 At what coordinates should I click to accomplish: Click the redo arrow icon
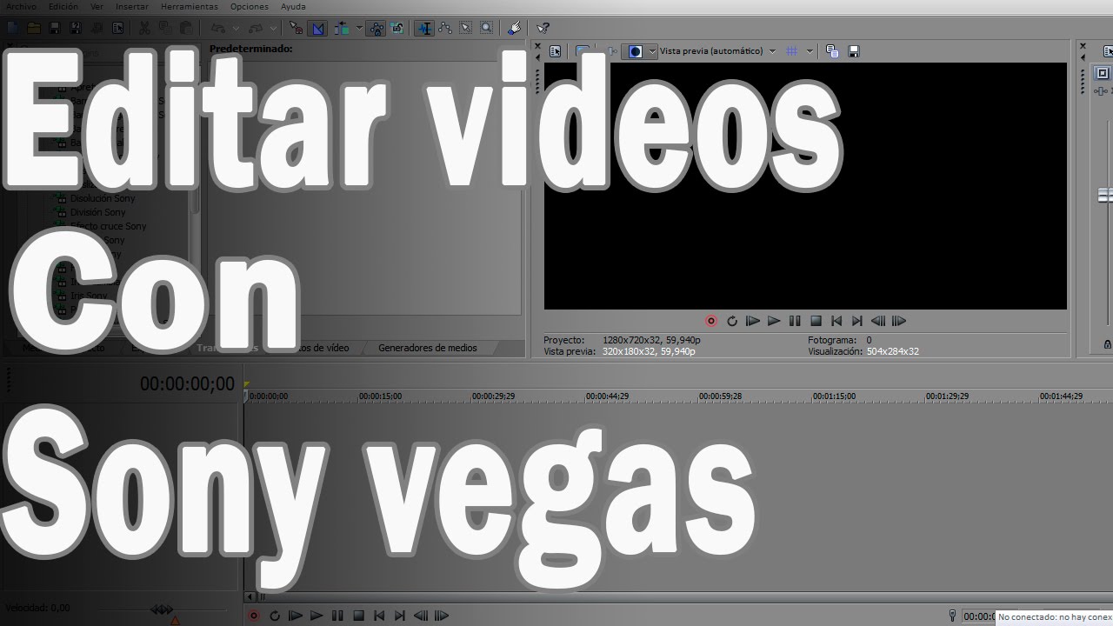point(256,28)
